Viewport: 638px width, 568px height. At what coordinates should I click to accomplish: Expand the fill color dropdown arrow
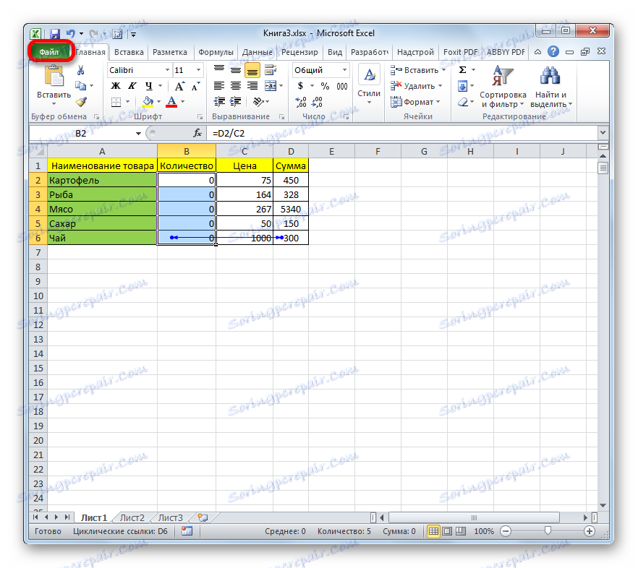pos(158,102)
